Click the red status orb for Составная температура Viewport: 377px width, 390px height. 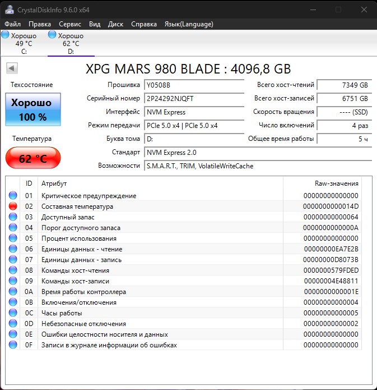[13, 207]
